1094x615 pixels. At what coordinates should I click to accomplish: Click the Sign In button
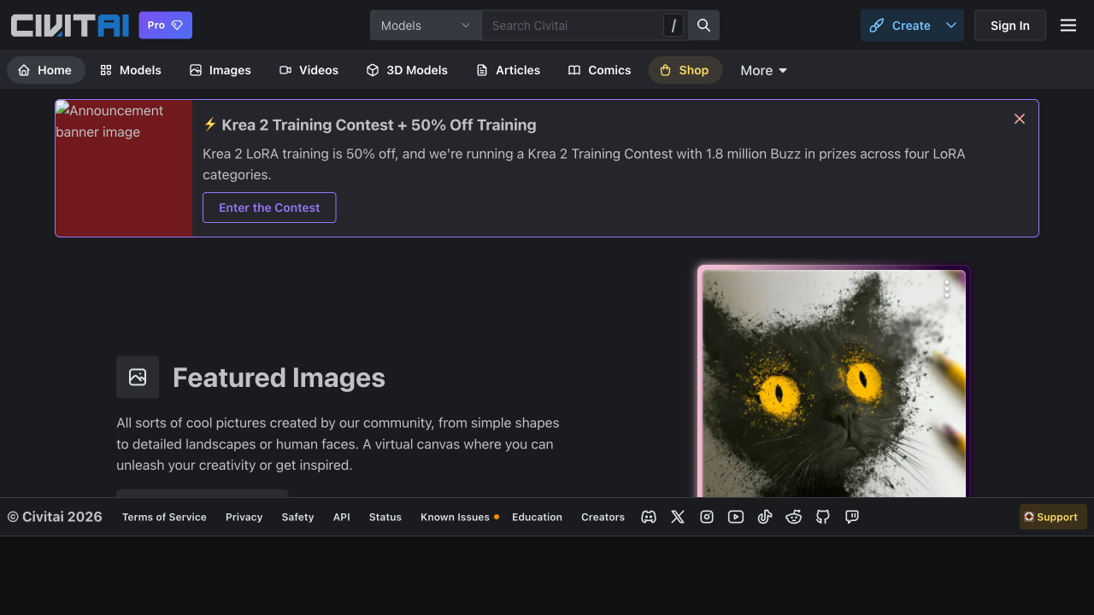1010,26
